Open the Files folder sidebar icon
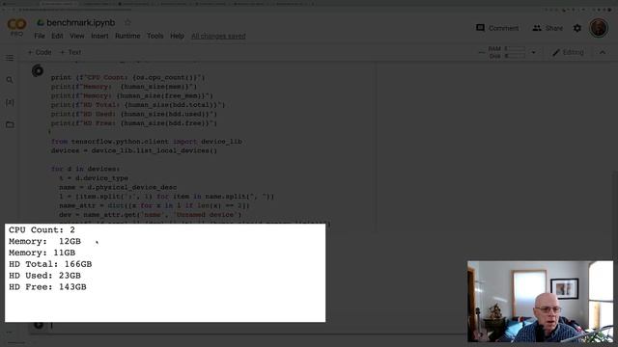The height and width of the screenshot is (347, 618). pos(10,124)
